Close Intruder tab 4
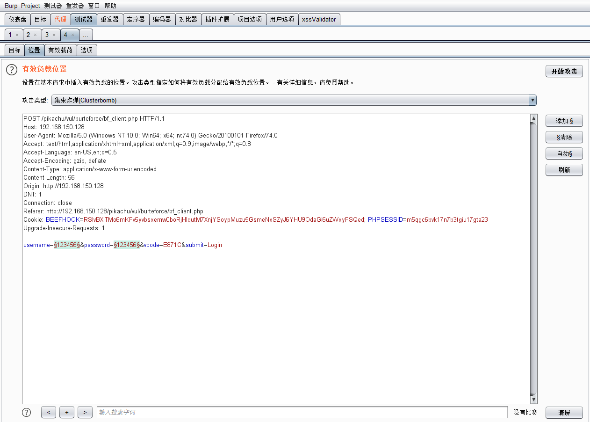This screenshot has width=590, height=422. tap(72, 35)
